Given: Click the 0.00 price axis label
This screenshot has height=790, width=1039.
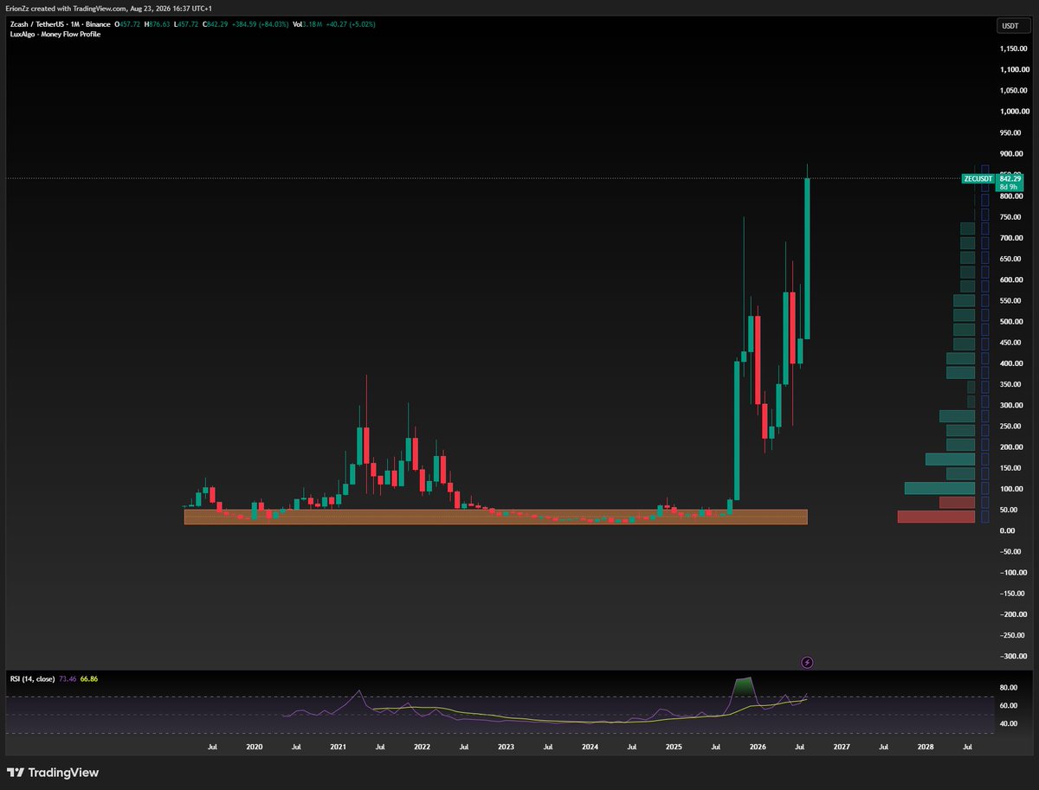Looking at the screenshot, I should coord(1006,530).
